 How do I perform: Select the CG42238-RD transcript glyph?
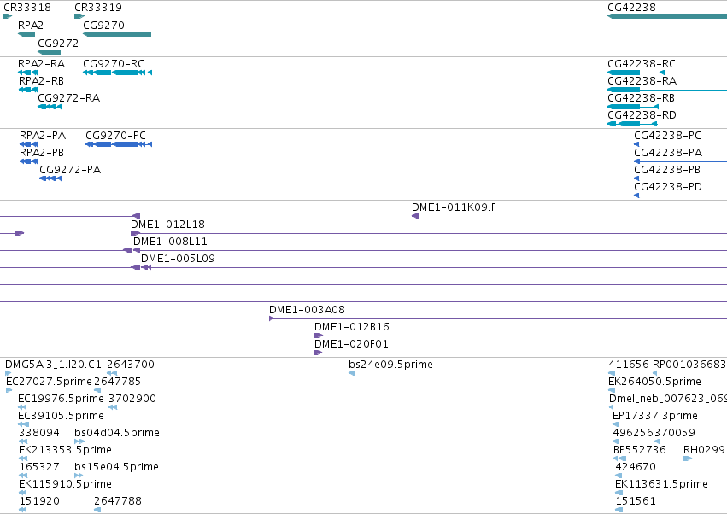click(x=632, y=124)
